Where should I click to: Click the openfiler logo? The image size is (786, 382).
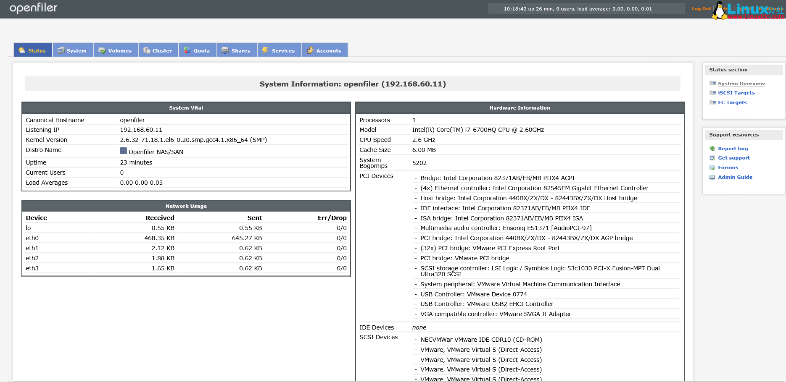coord(33,8)
